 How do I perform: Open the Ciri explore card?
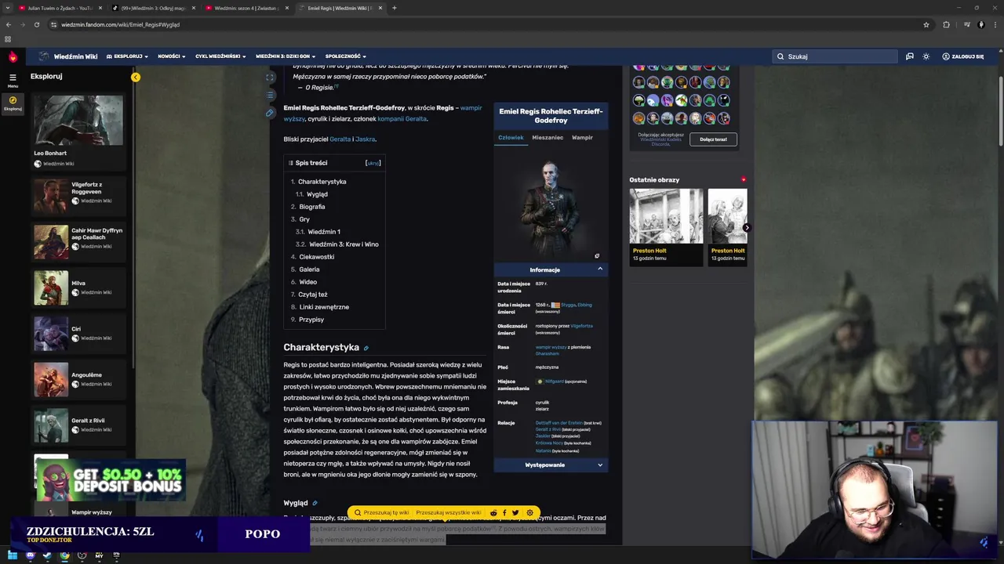pos(78,334)
